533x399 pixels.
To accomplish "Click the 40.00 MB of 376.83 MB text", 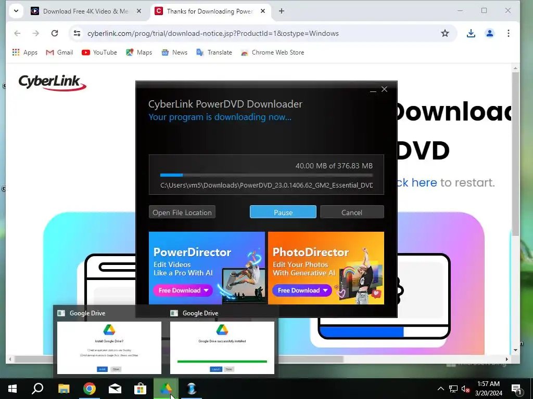I will coord(334,166).
